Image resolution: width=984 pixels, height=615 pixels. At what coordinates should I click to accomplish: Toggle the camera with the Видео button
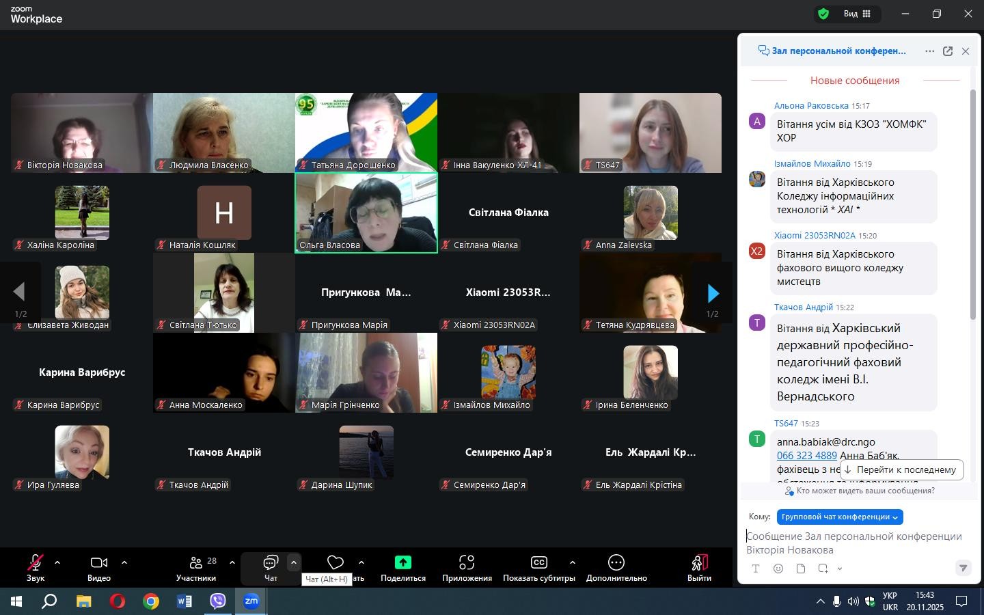click(99, 567)
